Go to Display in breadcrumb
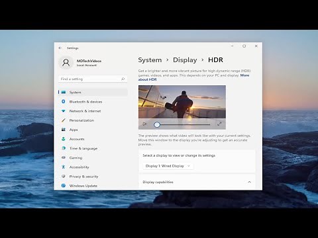 coord(185,60)
